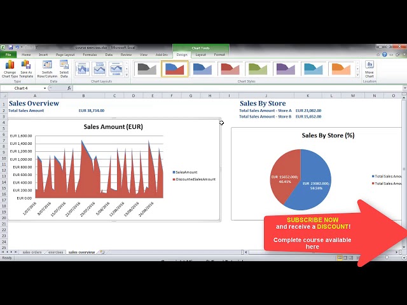Select cell with EUR 23,082.00
407x305 pixels.
308,111
